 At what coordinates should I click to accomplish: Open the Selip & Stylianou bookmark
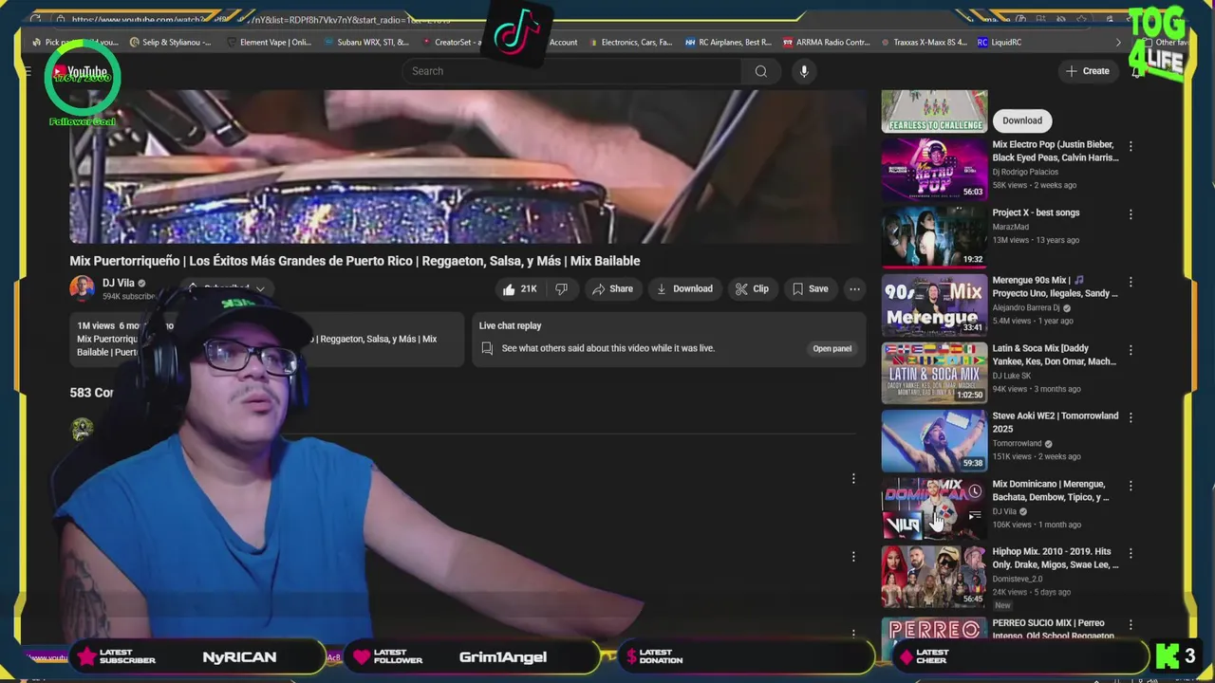[170, 42]
